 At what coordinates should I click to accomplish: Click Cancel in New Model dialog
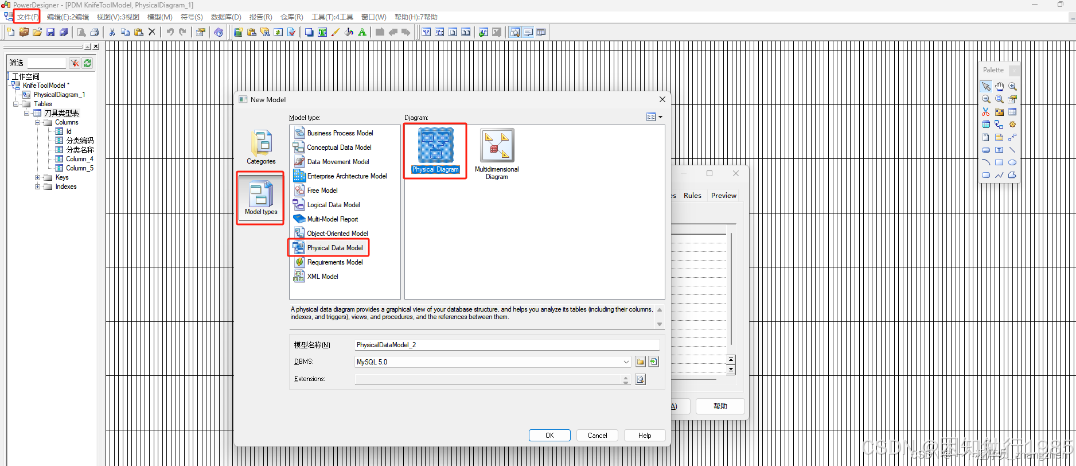click(x=597, y=436)
